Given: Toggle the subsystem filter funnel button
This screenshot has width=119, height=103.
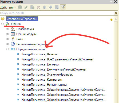Looking at the screenshot, I should point(63,7).
